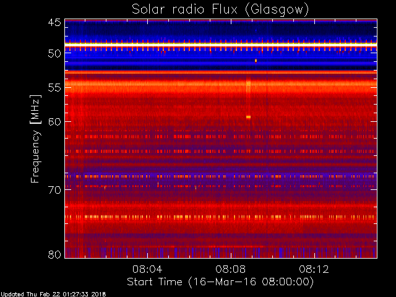Click the 08:04 time tick label

(x=147, y=269)
